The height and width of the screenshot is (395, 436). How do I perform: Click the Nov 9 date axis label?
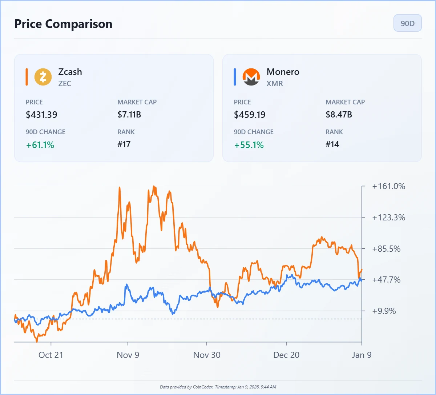coord(128,355)
